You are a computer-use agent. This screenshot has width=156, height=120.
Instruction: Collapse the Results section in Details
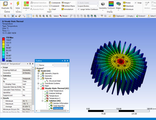point(2,98)
